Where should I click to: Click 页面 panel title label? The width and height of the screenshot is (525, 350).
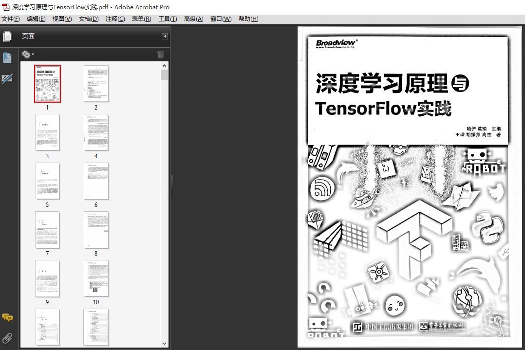pyautogui.click(x=28, y=36)
